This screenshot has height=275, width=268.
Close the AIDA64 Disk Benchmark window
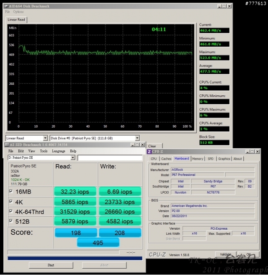pyautogui.click(x=229, y=6)
